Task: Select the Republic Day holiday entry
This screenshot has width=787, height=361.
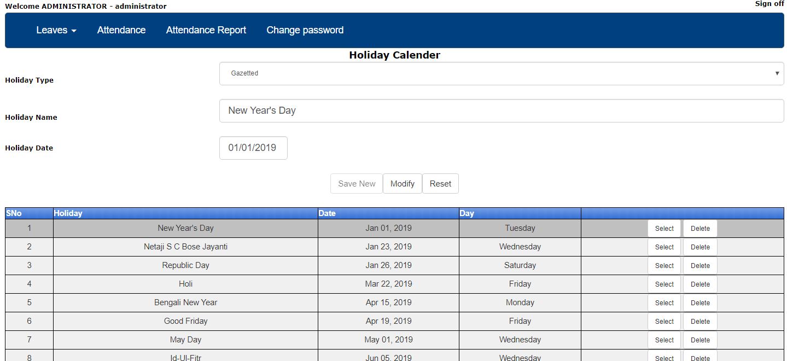Action: (x=663, y=265)
